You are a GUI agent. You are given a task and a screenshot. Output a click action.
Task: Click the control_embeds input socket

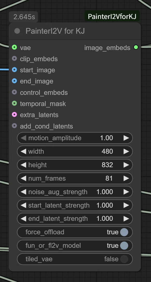(x=15, y=92)
